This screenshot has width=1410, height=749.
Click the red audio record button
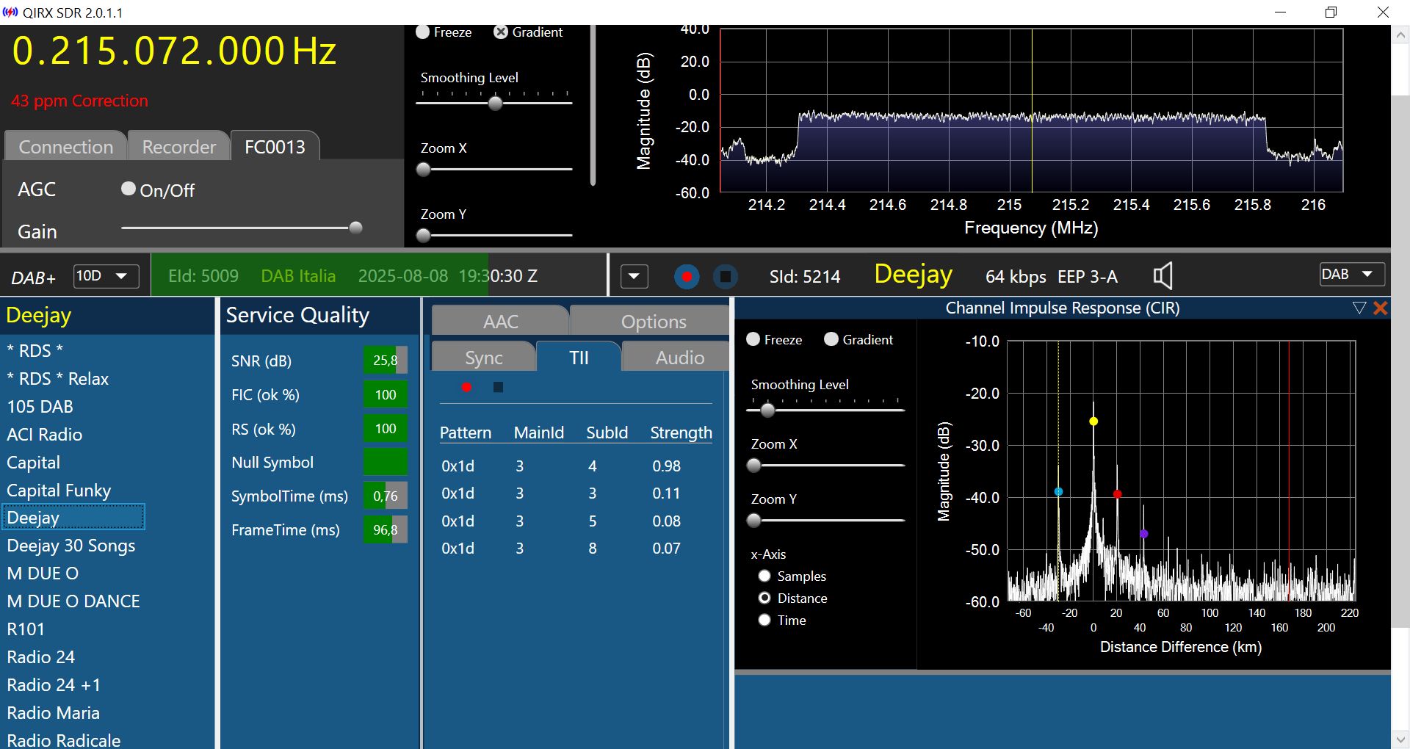click(x=687, y=277)
